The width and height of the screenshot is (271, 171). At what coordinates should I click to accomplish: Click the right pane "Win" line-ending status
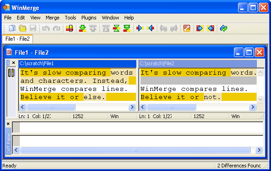(x=236, y=116)
